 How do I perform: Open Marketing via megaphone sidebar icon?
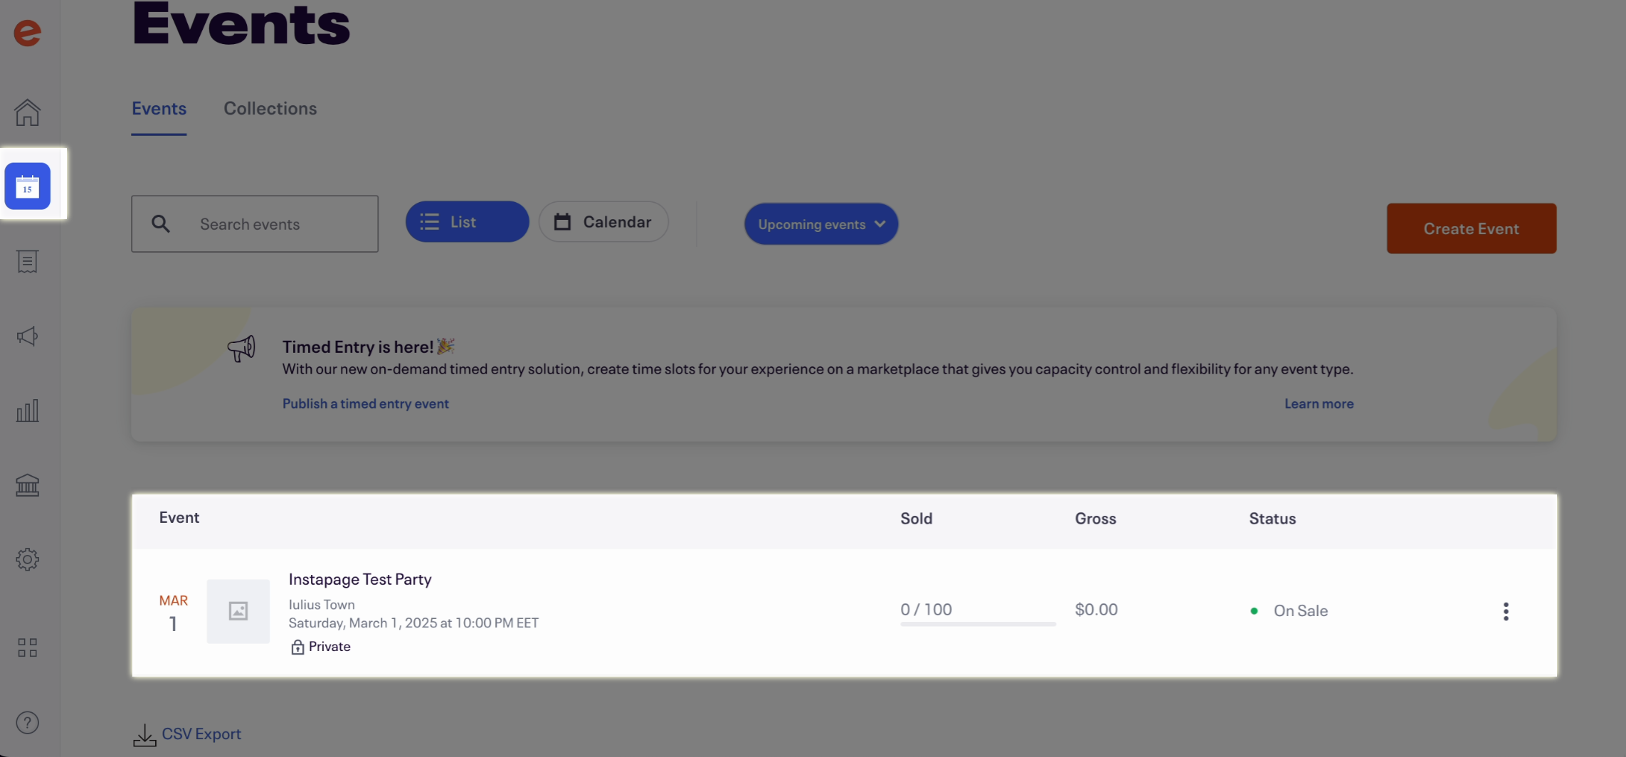tap(27, 337)
